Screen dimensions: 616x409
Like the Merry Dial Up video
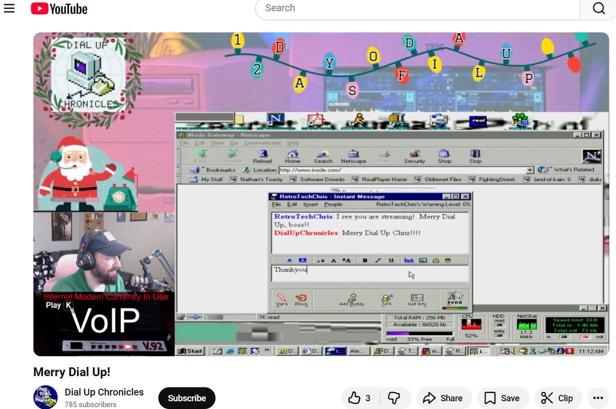(360, 398)
